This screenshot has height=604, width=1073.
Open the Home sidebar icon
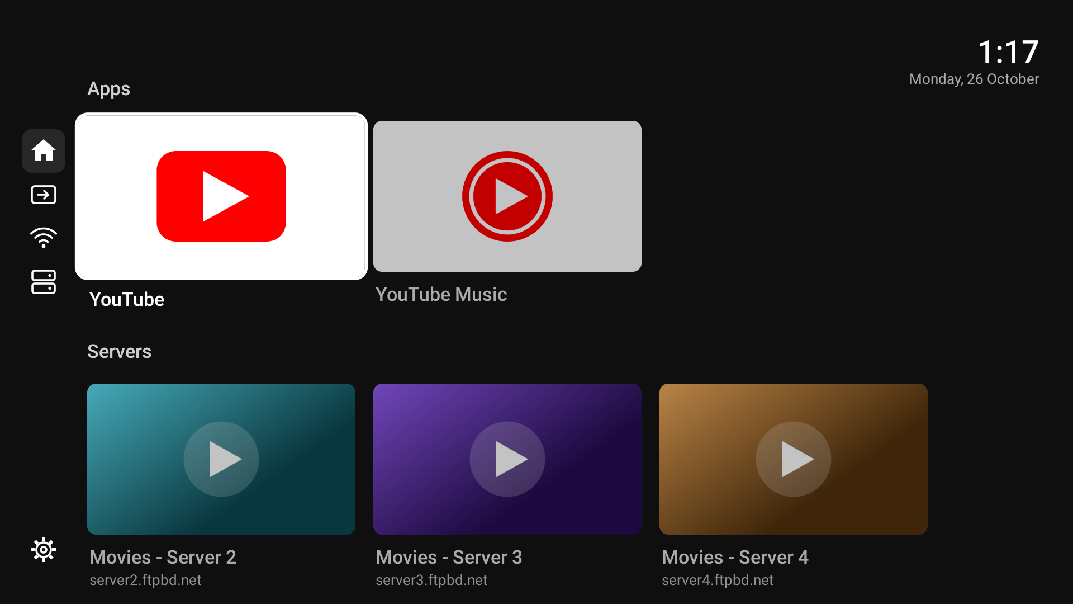pyautogui.click(x=44, y=151)
